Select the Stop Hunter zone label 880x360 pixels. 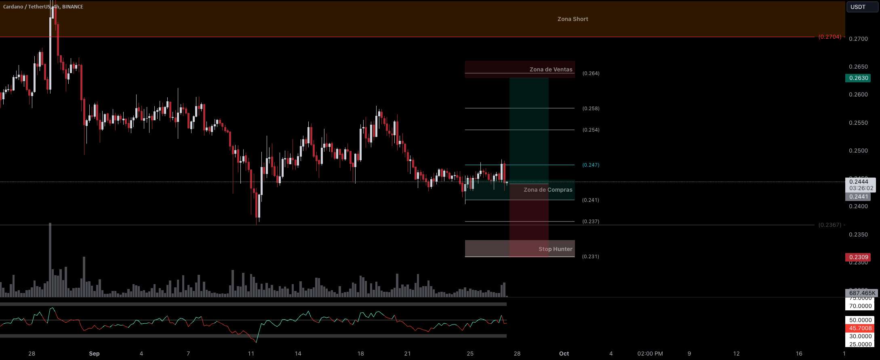555,249
